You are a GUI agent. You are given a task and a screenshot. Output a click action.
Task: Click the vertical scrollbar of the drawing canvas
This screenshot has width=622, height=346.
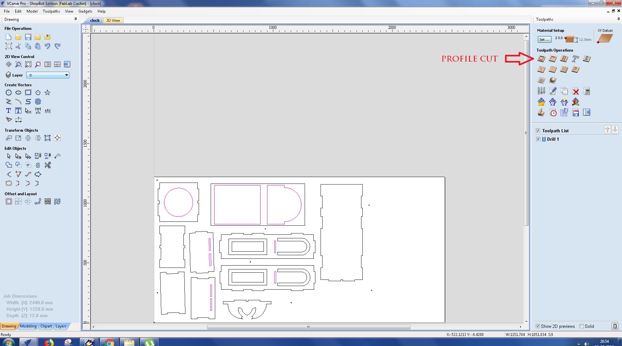(526, 133)
